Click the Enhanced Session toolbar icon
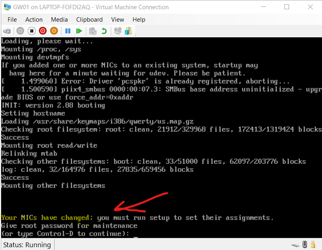322x250 pixels. [x=118, y=31]
